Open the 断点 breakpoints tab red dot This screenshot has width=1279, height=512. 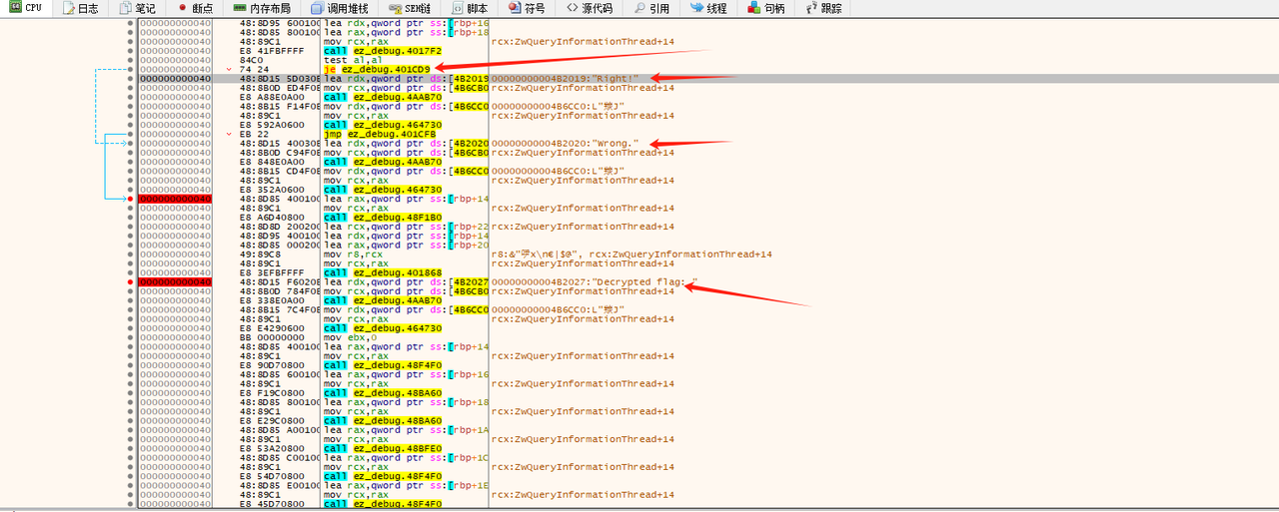[182, 8]
